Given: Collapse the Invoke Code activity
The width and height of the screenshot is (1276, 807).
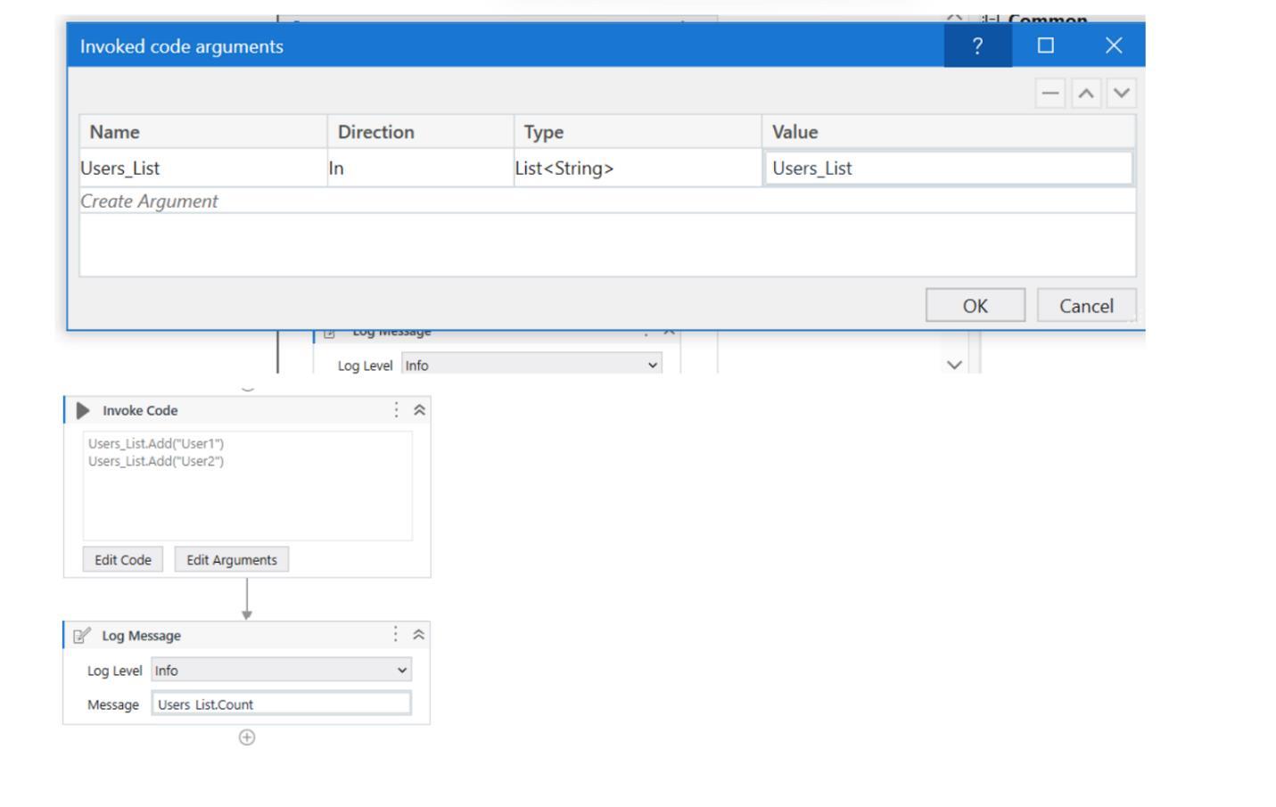Looking at the screenshot, I should coord(419,410).
